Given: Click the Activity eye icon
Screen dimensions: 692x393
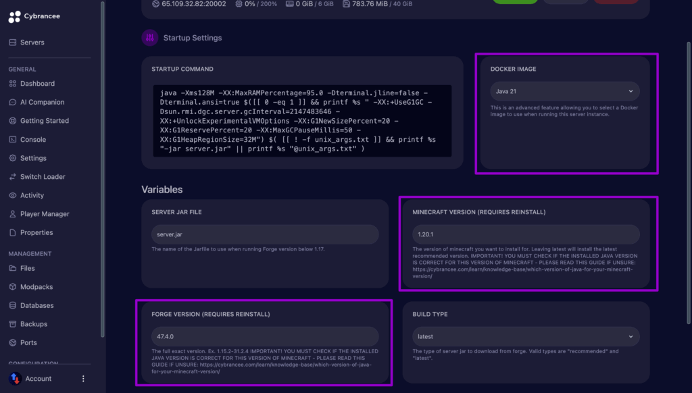Looking at the screenshot, I should [13, 196].
